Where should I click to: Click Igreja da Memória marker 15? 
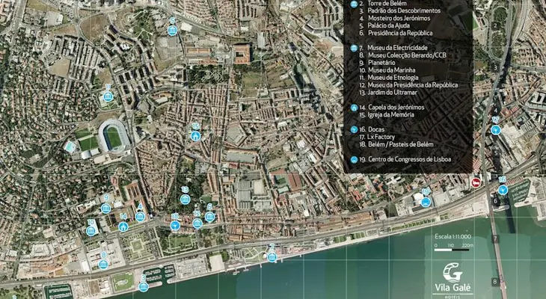195,136
